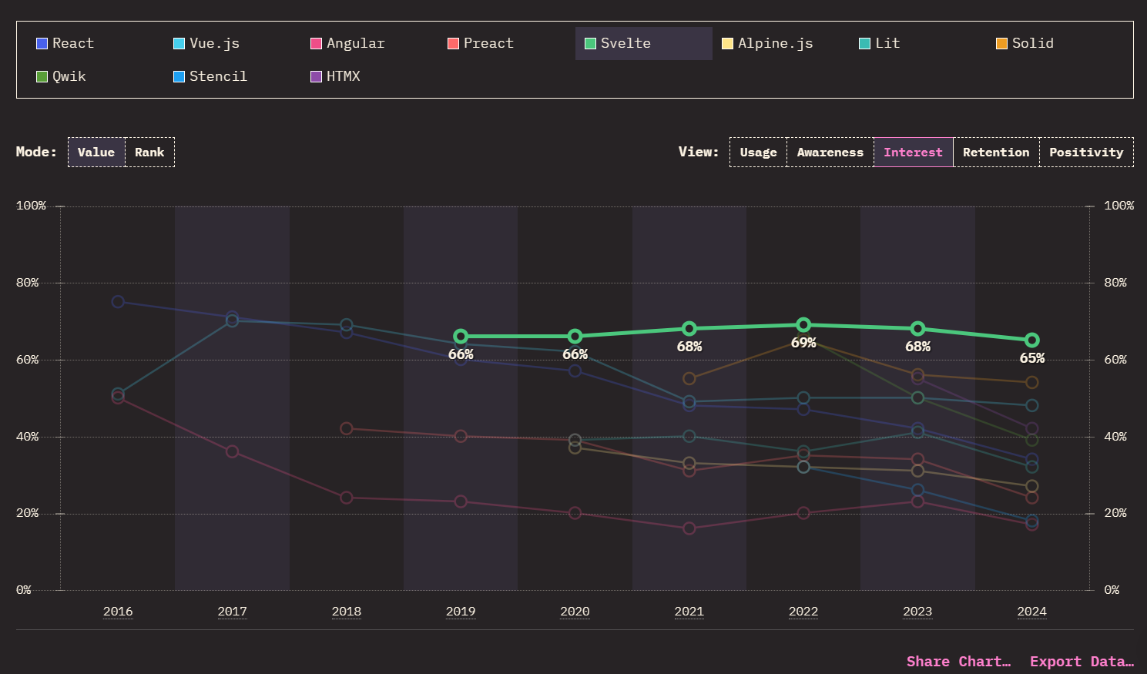
Task: Click the 2017 data point near 36%
Action: click(x=232, y=451)
